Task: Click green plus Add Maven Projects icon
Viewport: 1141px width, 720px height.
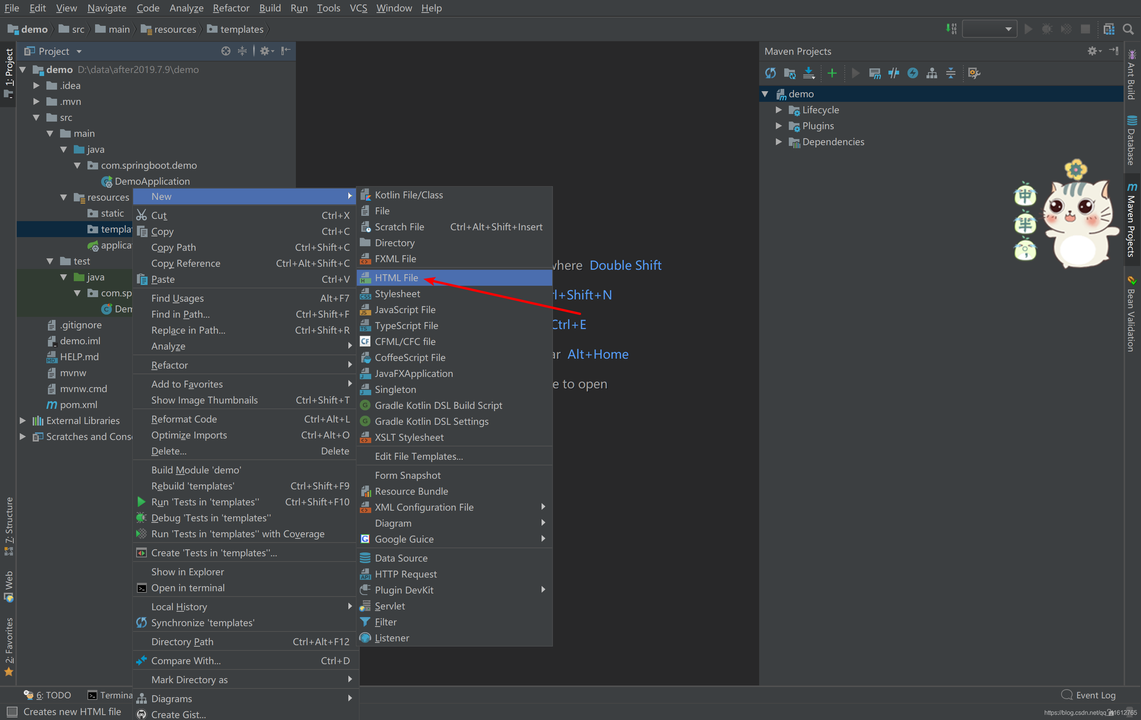Action: pos(831,73)
